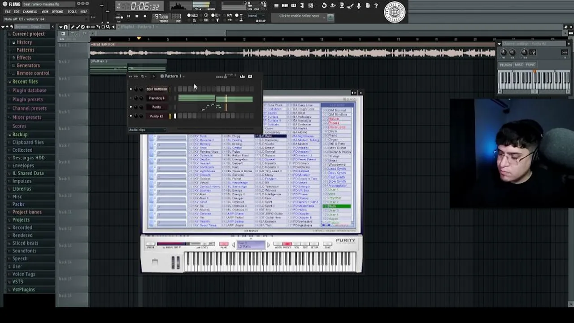The image size is (574, 323).
Task: Open the HELP menu
Action: pyautogui.click(x=84, y=12)
